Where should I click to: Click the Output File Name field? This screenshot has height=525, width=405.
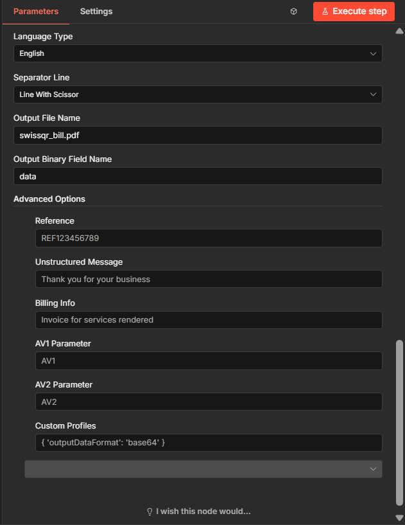(198, 135)
